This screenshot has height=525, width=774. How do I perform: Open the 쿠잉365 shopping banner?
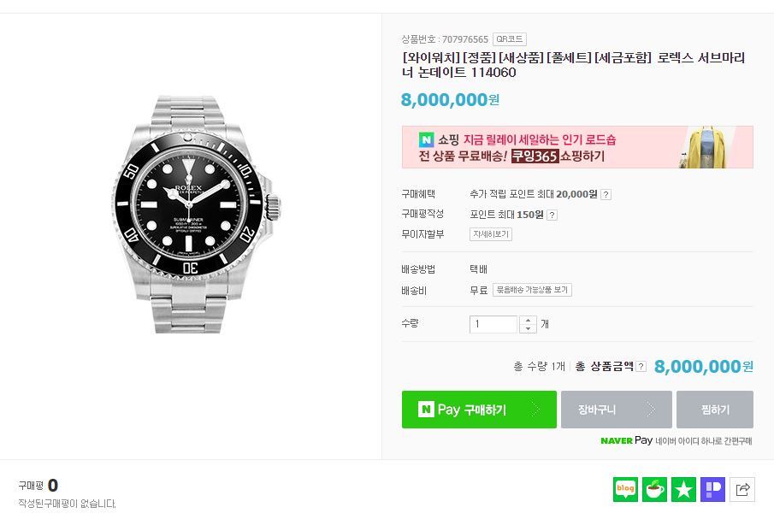point(577,147)
